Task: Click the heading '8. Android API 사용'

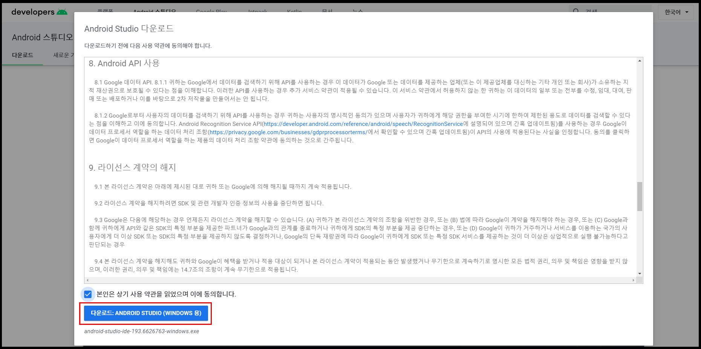Action: pos(124,63)
